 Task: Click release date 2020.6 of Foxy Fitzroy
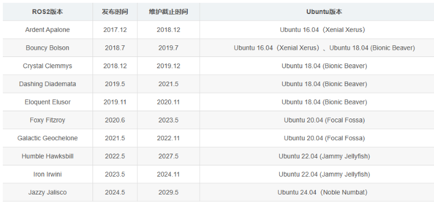point(115,120)
